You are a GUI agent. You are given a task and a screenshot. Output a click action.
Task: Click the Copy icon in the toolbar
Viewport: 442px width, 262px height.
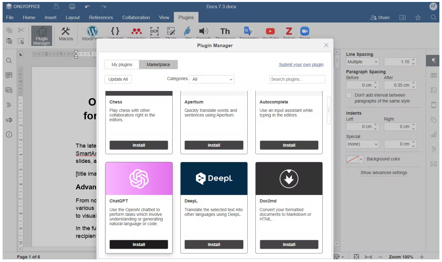point(9,31)
